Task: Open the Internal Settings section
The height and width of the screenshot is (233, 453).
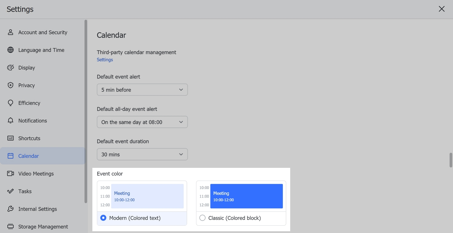Action: [x=38, y=209]
